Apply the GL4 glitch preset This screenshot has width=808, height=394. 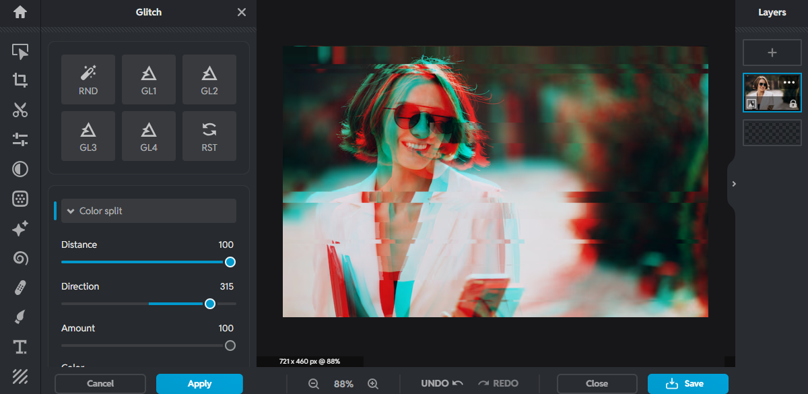coord(149,136)
